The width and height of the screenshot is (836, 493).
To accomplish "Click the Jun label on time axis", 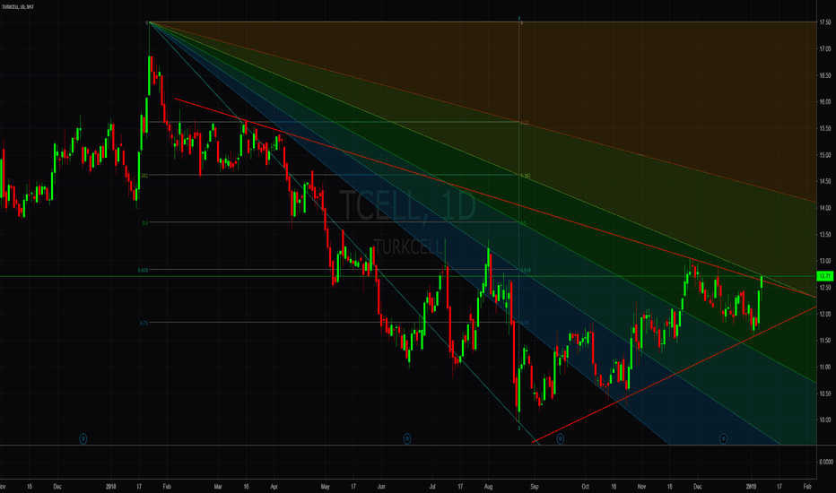I will point(380,487).
